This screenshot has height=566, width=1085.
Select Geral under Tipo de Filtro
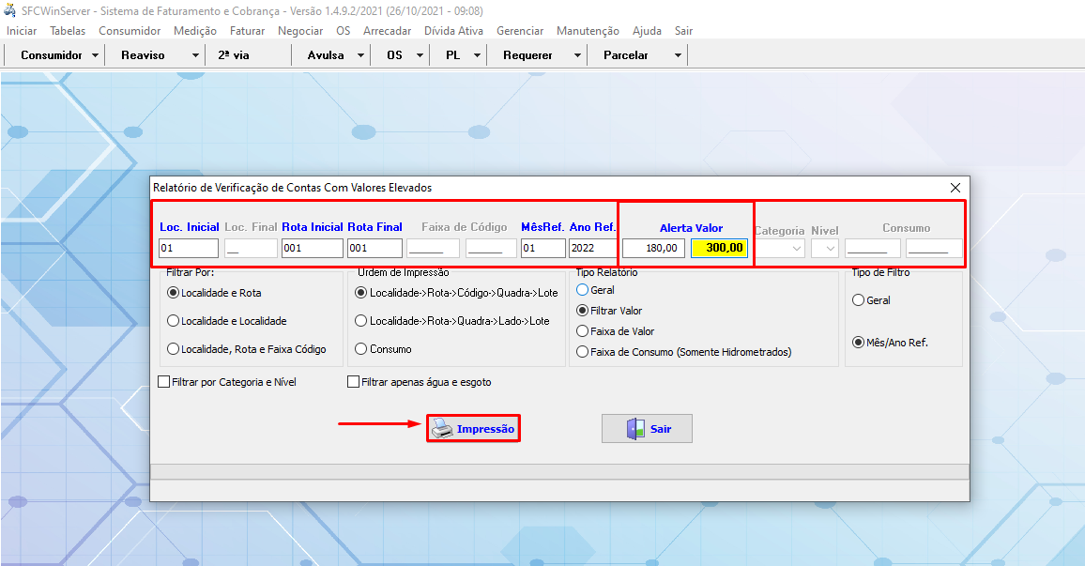[858, 300]
